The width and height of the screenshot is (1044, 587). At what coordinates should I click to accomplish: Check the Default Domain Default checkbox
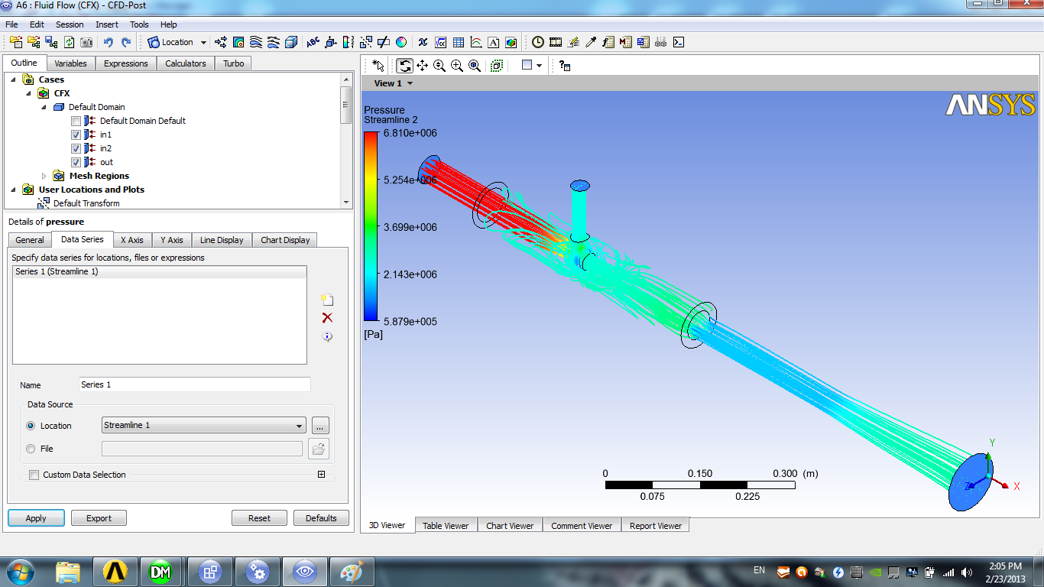pos(76,121)
